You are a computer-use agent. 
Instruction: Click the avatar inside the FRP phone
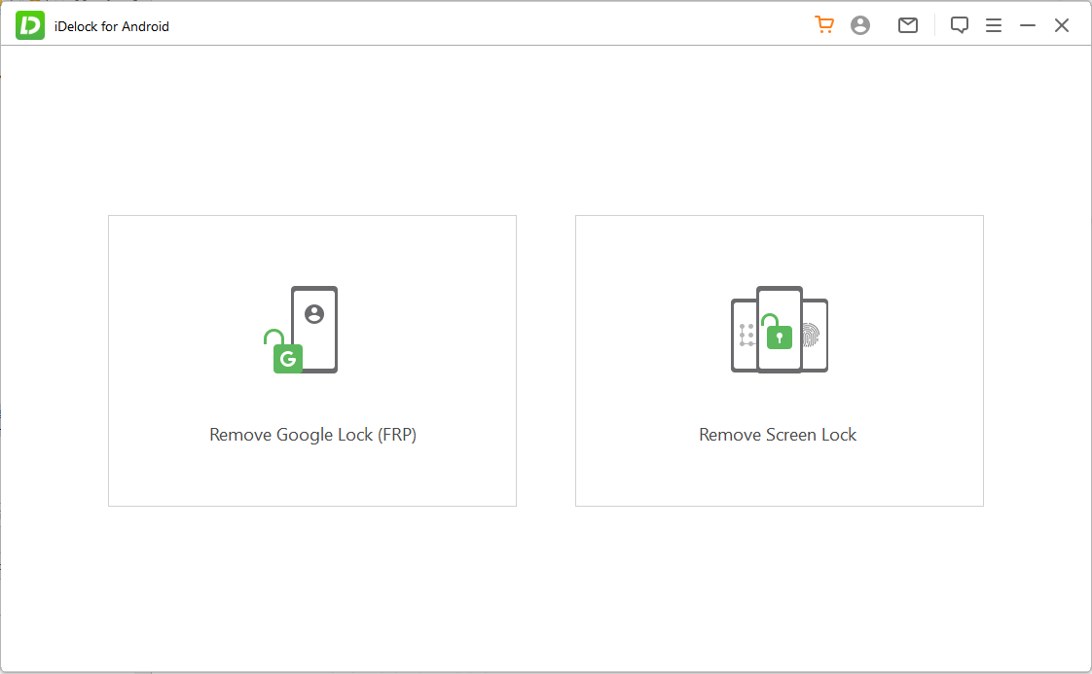313,313
